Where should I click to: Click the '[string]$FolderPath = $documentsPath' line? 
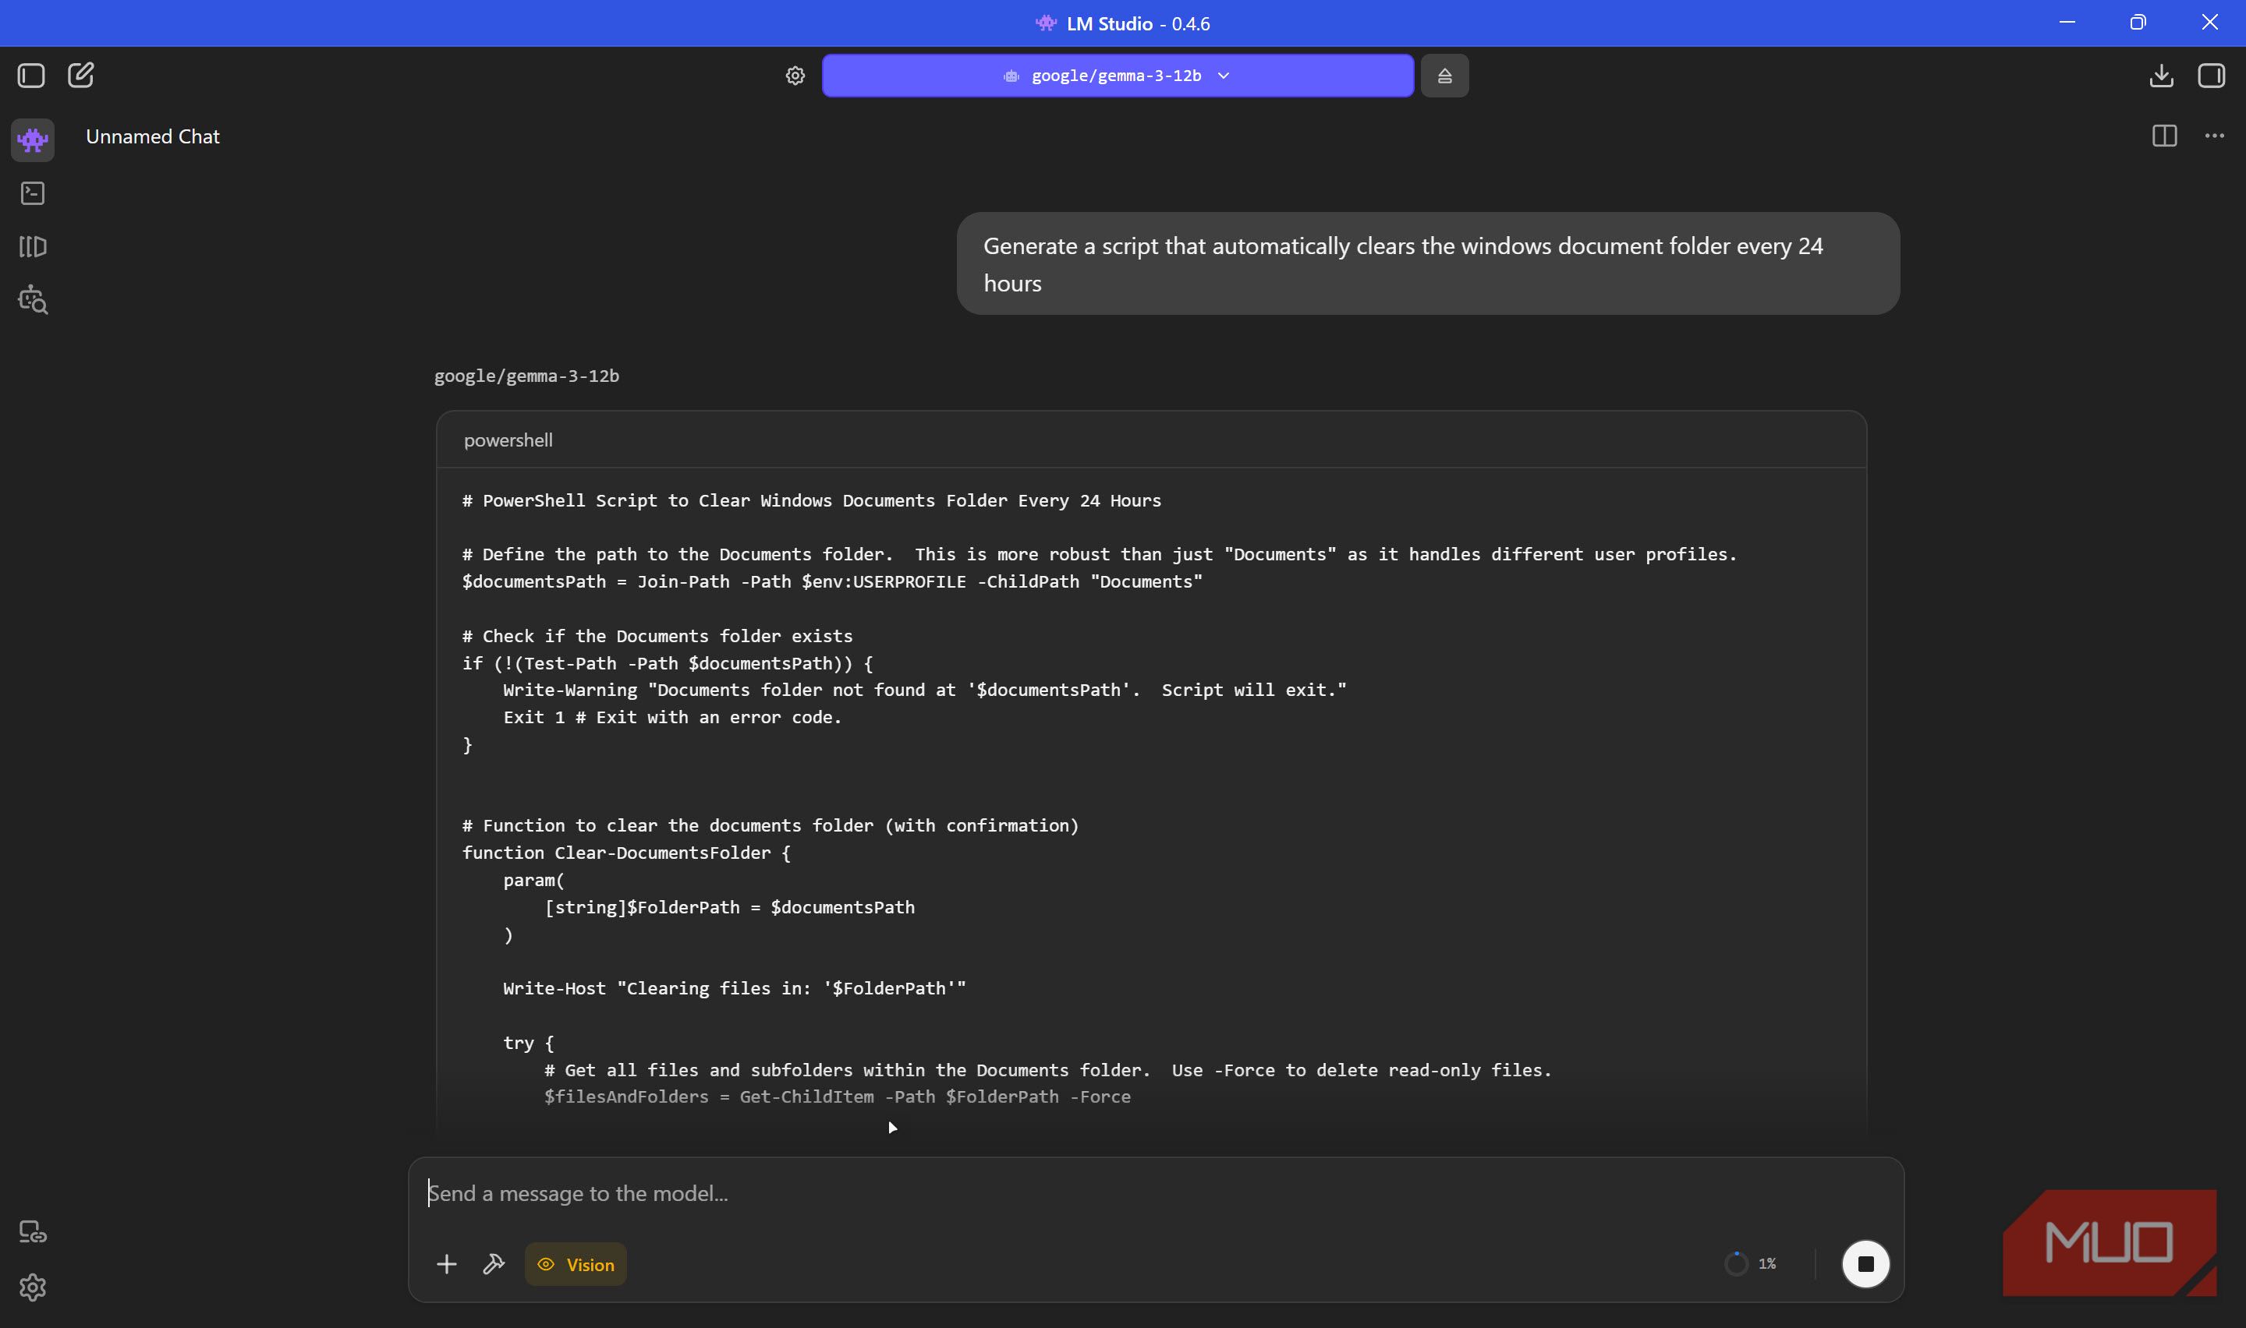pos(730,907)
